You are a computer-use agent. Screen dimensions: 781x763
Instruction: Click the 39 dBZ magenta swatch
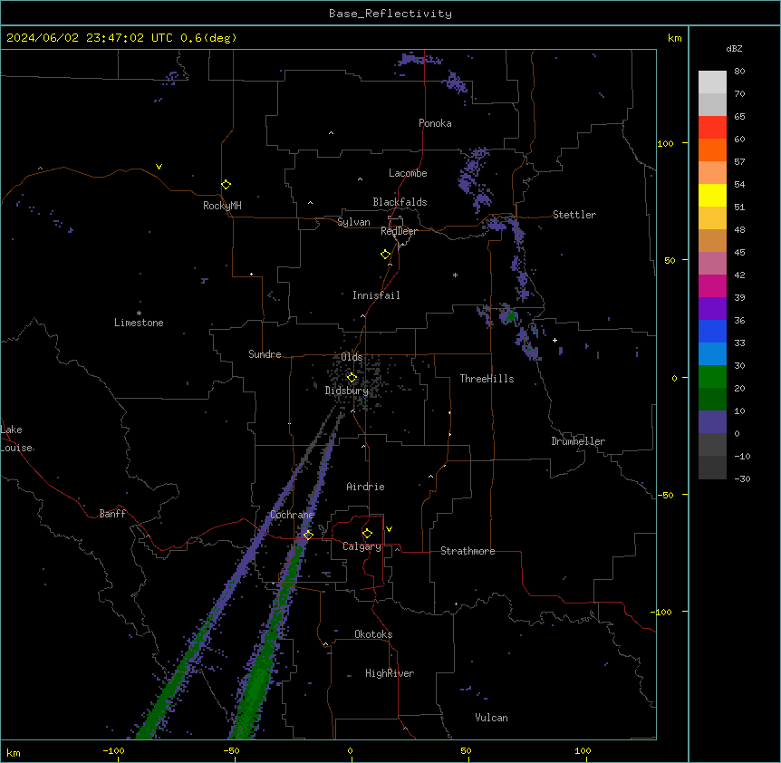tap(712, 285)
